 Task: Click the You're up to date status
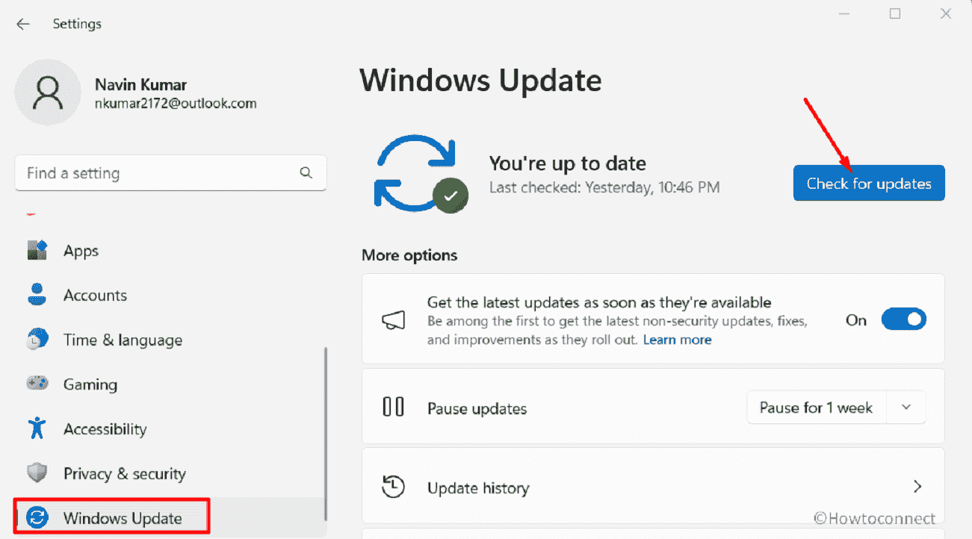click(x=567, y=163)
